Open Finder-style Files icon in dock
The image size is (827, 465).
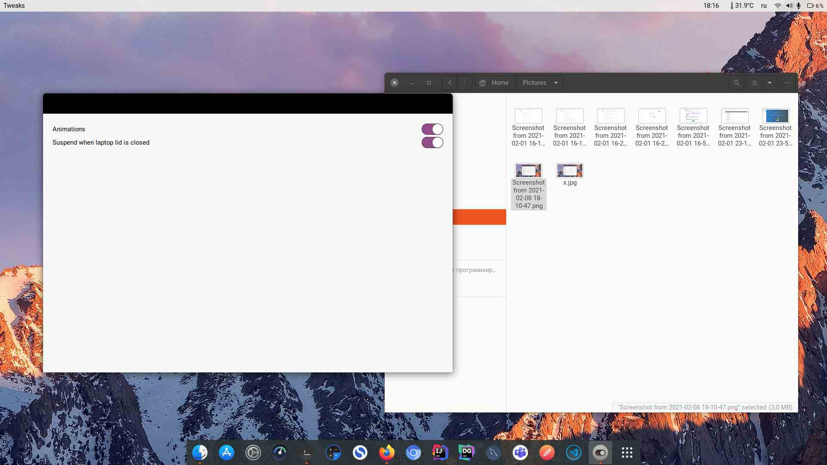point(200,453)
